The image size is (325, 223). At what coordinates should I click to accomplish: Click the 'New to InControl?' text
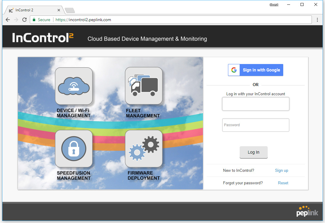(x=238, y=171)
